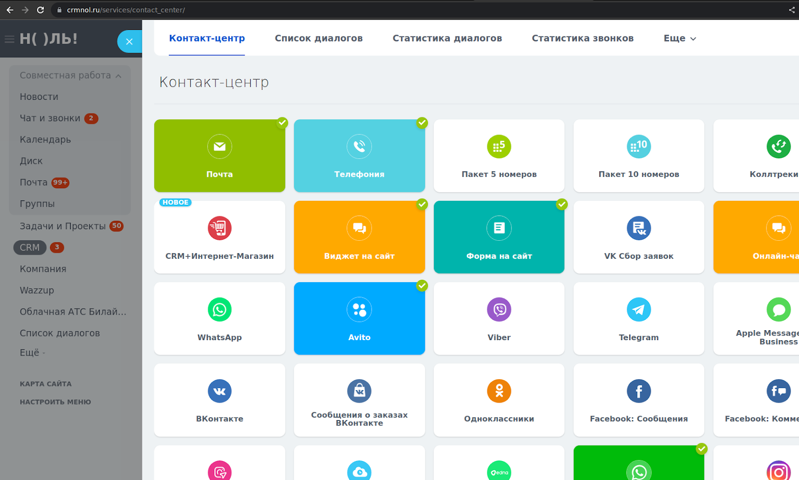This screenshot has height=480, width=799.
Task: Click the pink chat icon in the bottom row
Action: (x=220, y=471)
